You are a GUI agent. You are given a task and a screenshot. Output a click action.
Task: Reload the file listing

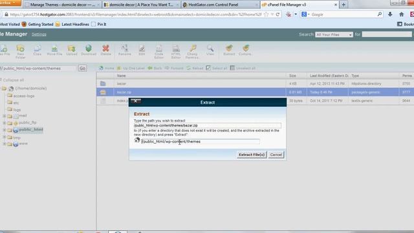click(195, 68)
